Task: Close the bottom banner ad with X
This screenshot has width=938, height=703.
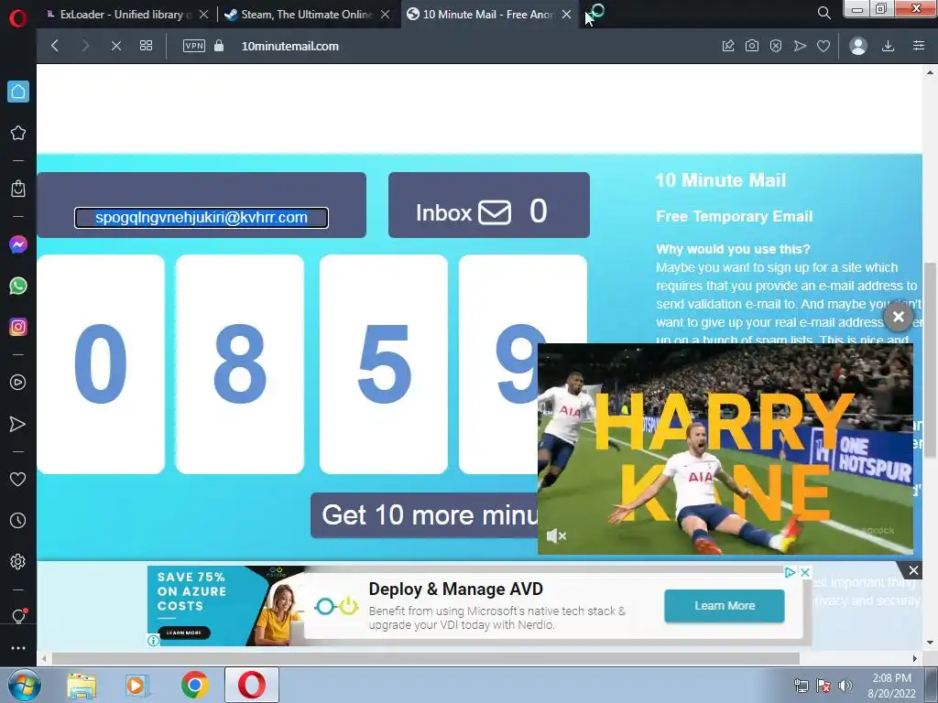Action: pyautogui.click(x=913, y=570)
